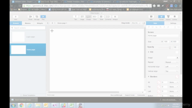Collapse the Fill section

pos(148,52)
